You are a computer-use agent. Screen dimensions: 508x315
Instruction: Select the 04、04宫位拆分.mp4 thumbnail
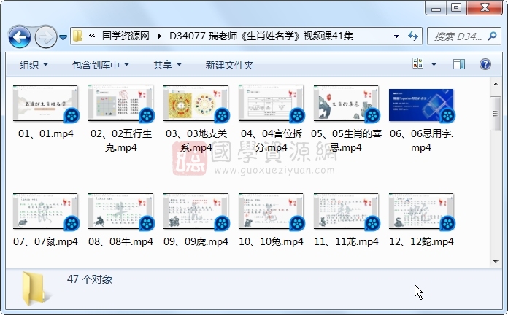point(272,104)
